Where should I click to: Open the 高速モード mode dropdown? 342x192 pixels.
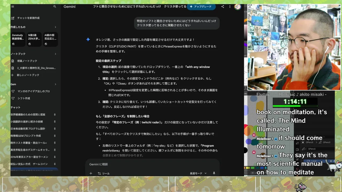click(198, 173)
